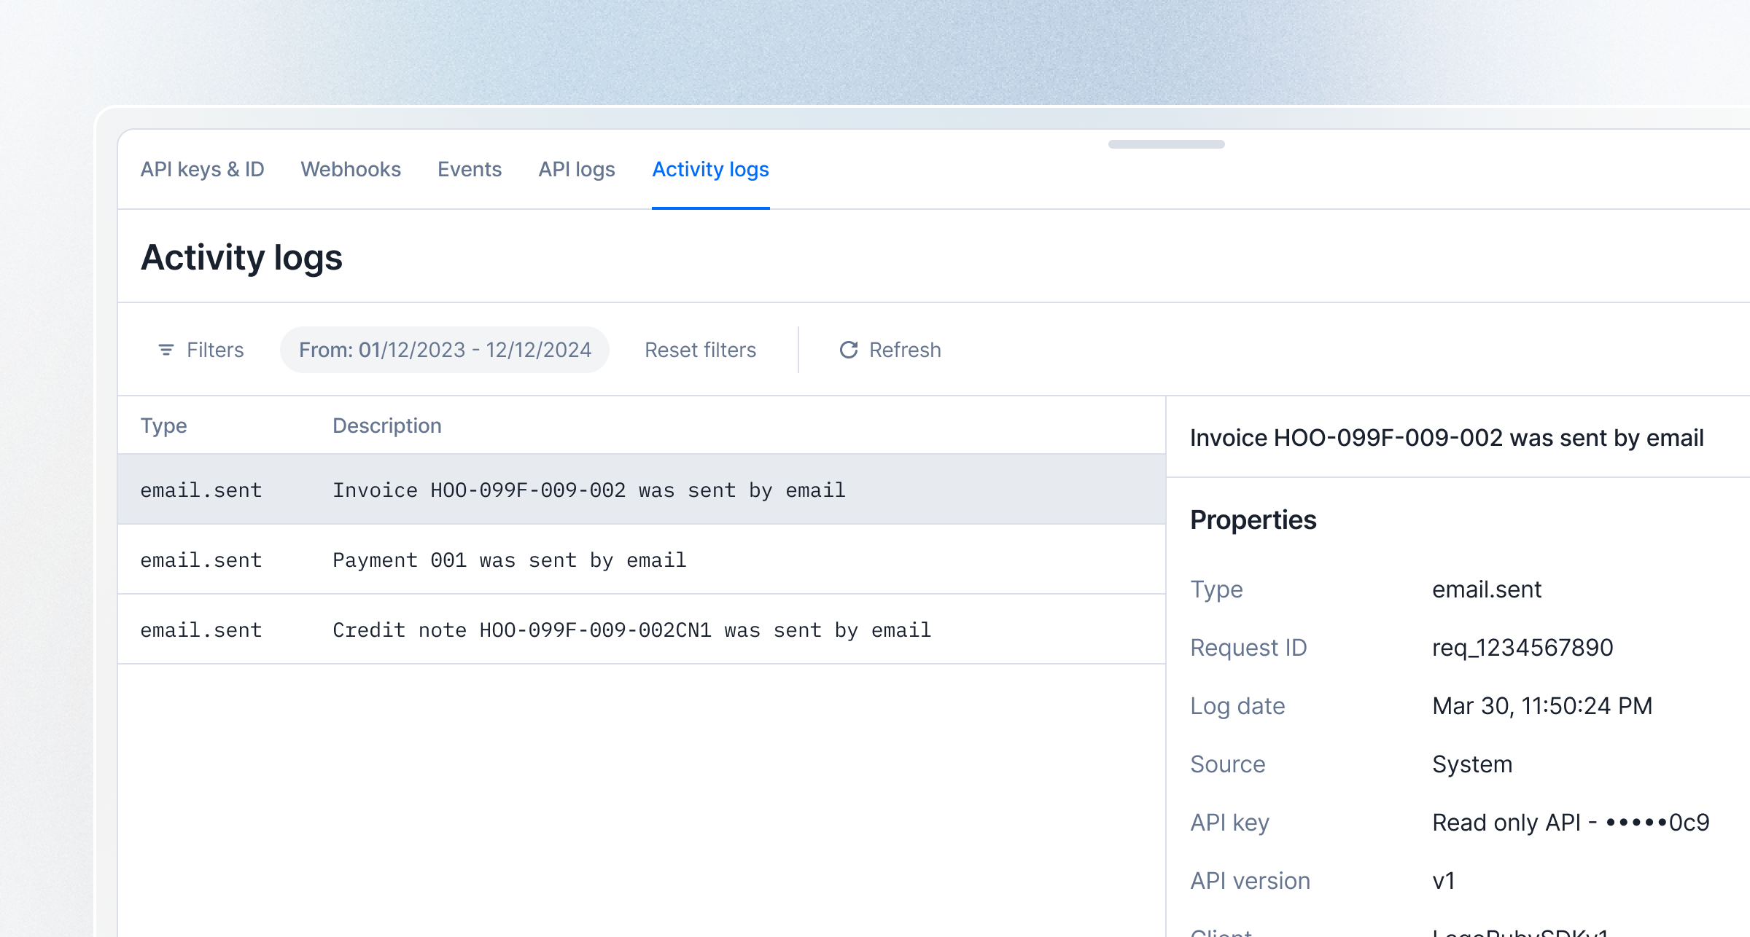Go to the API logs tab
Image resolution: width=1750 pixels, height=937 pixels.
pos(577,170)
